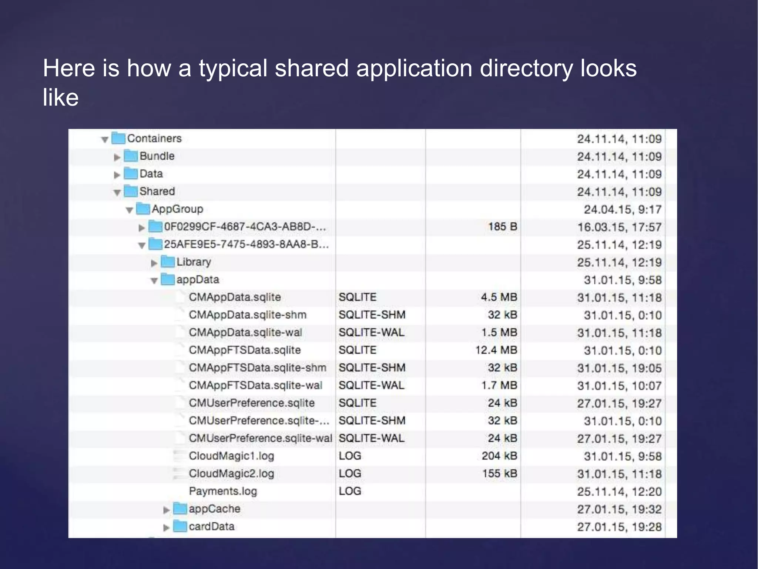
Task: Click the Data folder icon
Action: point(131,173)
